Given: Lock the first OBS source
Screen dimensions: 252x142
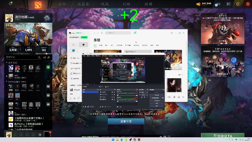Looking at the screenshot, I should pos(114,92).
